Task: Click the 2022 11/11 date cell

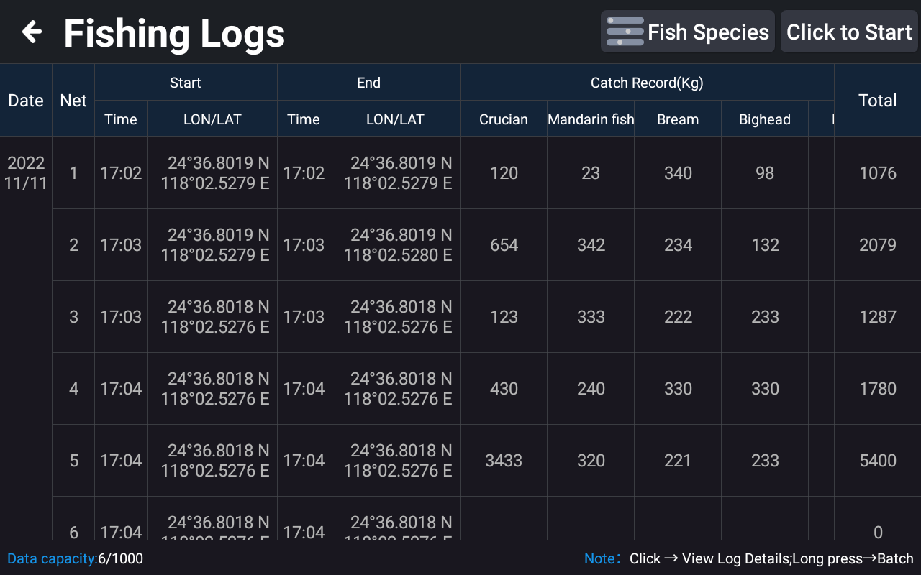Action: (26, 173)
